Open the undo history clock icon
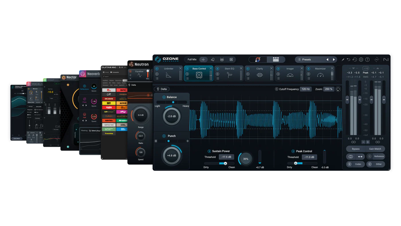 pos(355,60)
